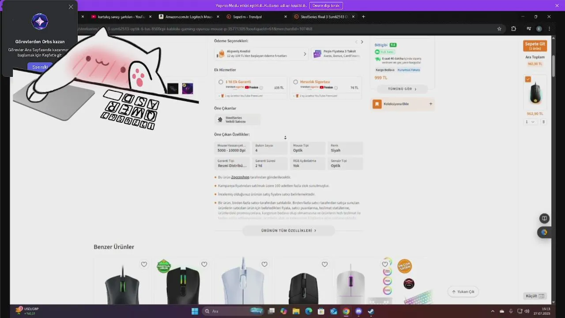Open Microsoft Store from taskbar
This screenshot has height=318, width=565.
pos(321,311)
